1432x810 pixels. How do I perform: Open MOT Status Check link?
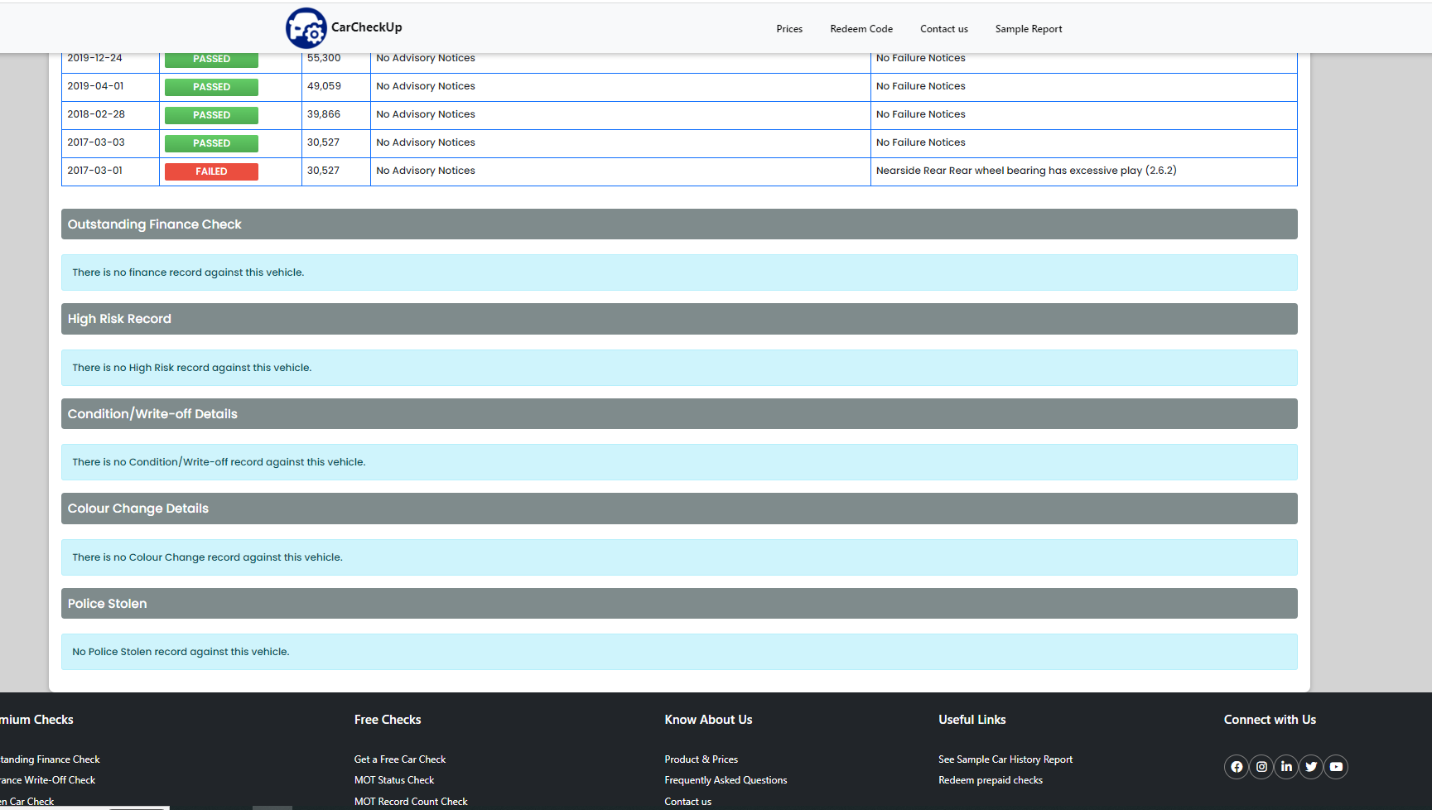click(394, 780)
